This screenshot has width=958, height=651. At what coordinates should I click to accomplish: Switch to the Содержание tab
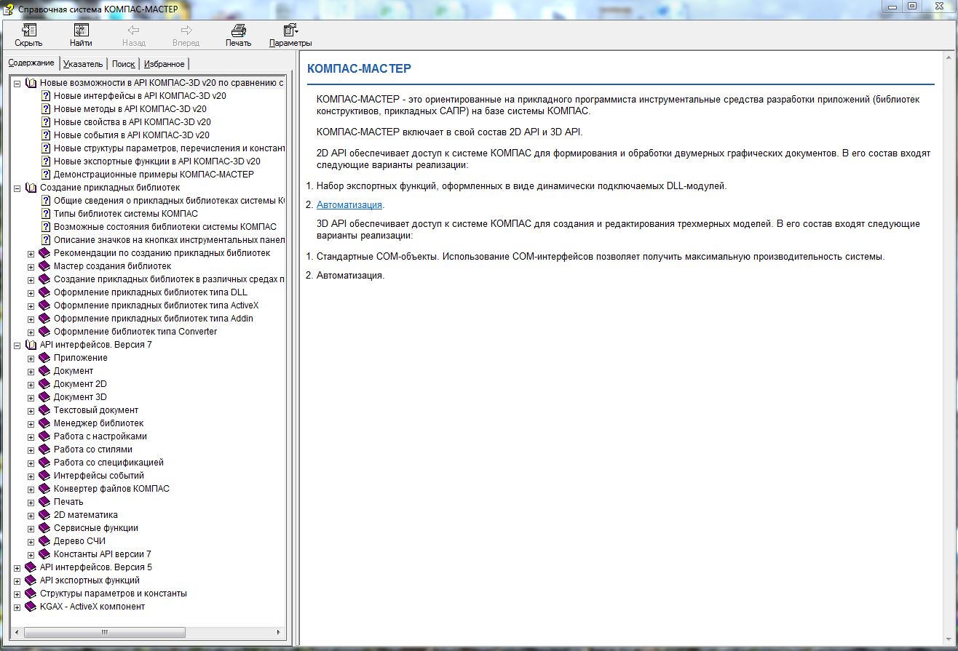click(31, 63)
